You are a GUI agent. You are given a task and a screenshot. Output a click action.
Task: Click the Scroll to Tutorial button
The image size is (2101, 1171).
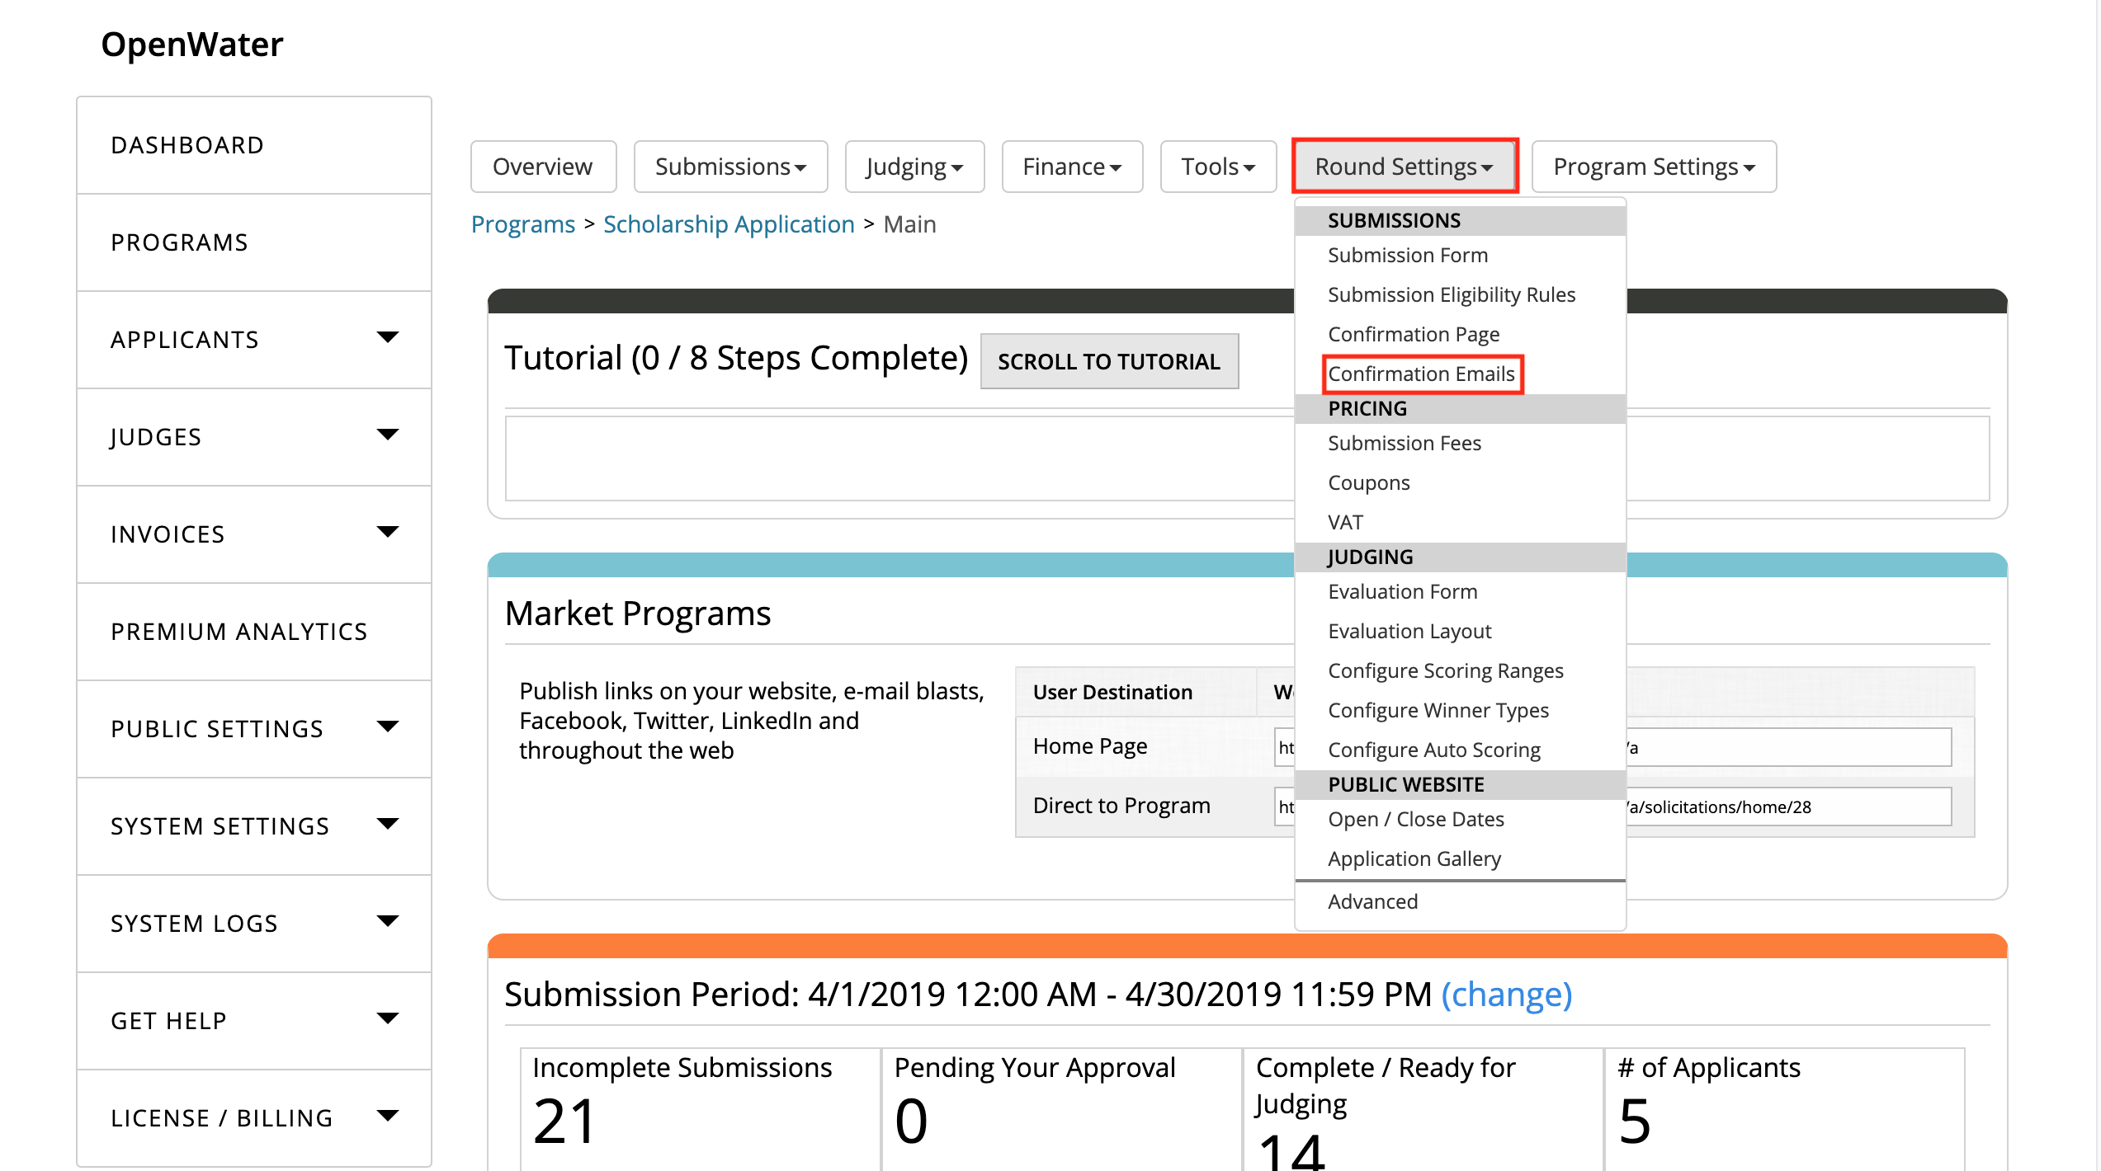pyautogui.click(x=1109, y=361)
